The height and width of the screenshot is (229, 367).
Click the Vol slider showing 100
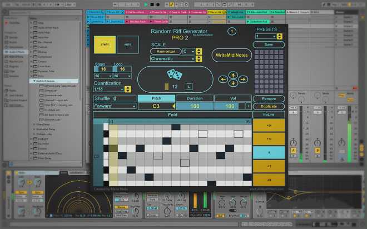(x=229, y=106)
